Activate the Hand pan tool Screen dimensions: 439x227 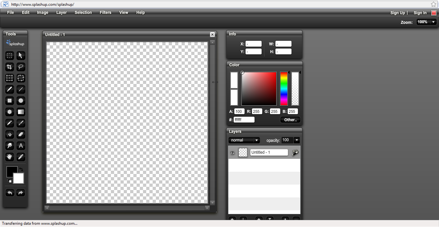[10, 157]
